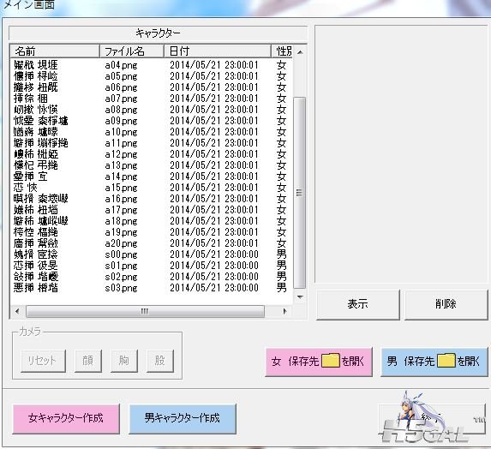Click the 削除 button
491x449 pixels.
click(446, 304)
